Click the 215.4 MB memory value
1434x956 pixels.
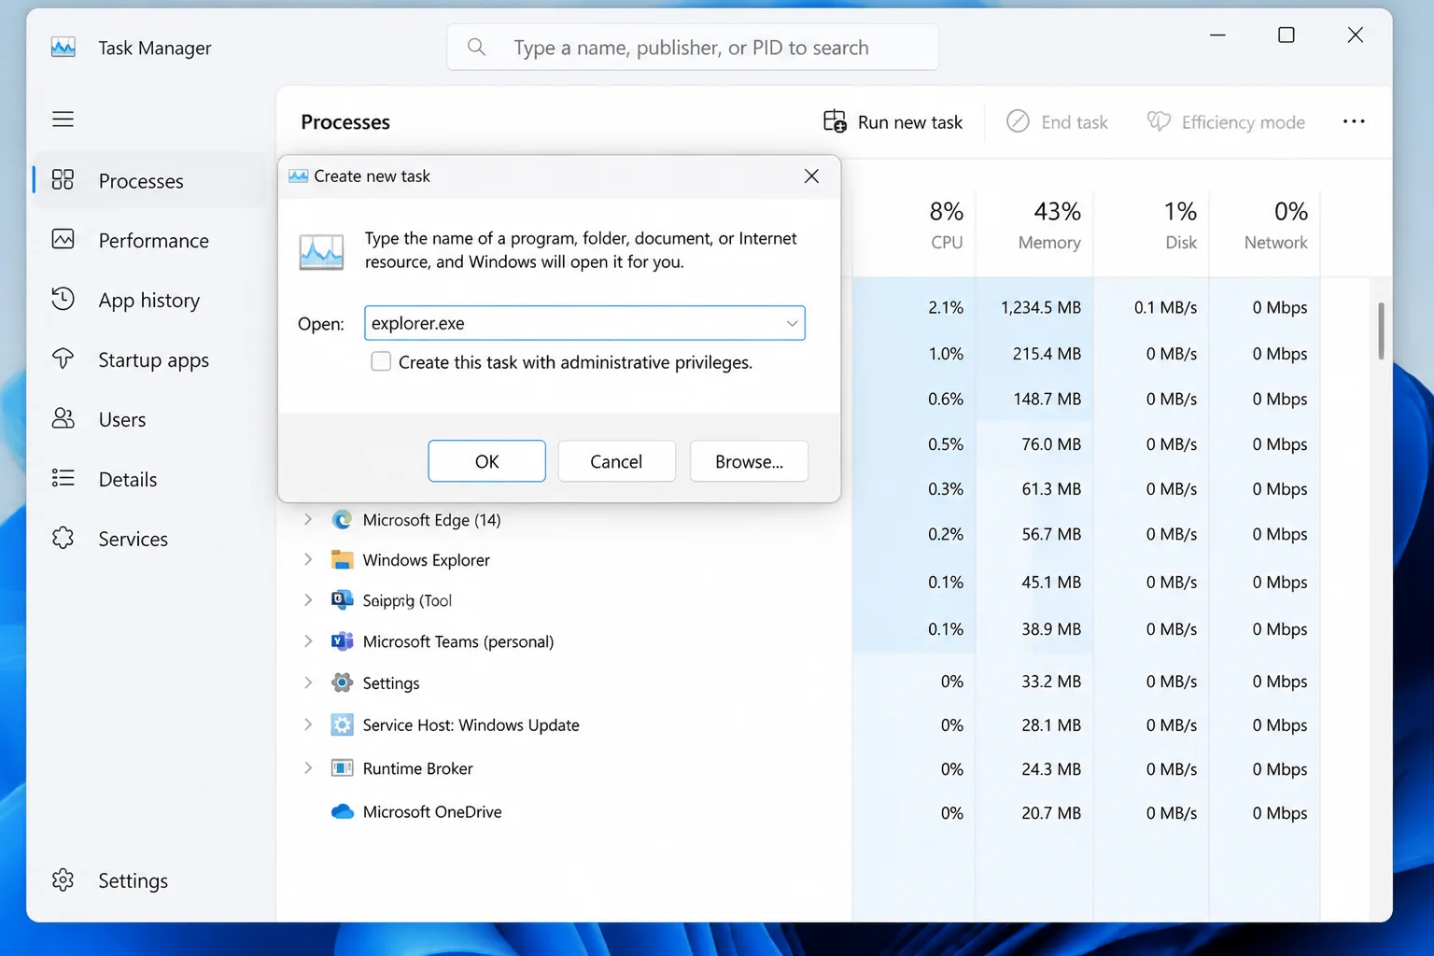(x=1047, y=354)
